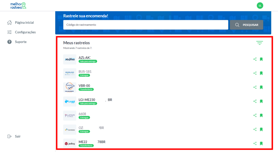Click the text Mostrando 7 rastreios de 7
Screen dimensions: 278x152
pyautogui.click(x=78, y=48)
